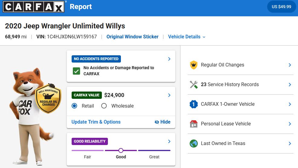Click the Personal Lease Vehicle text
This screenshot has width=298, height=168.
[226, 124]
